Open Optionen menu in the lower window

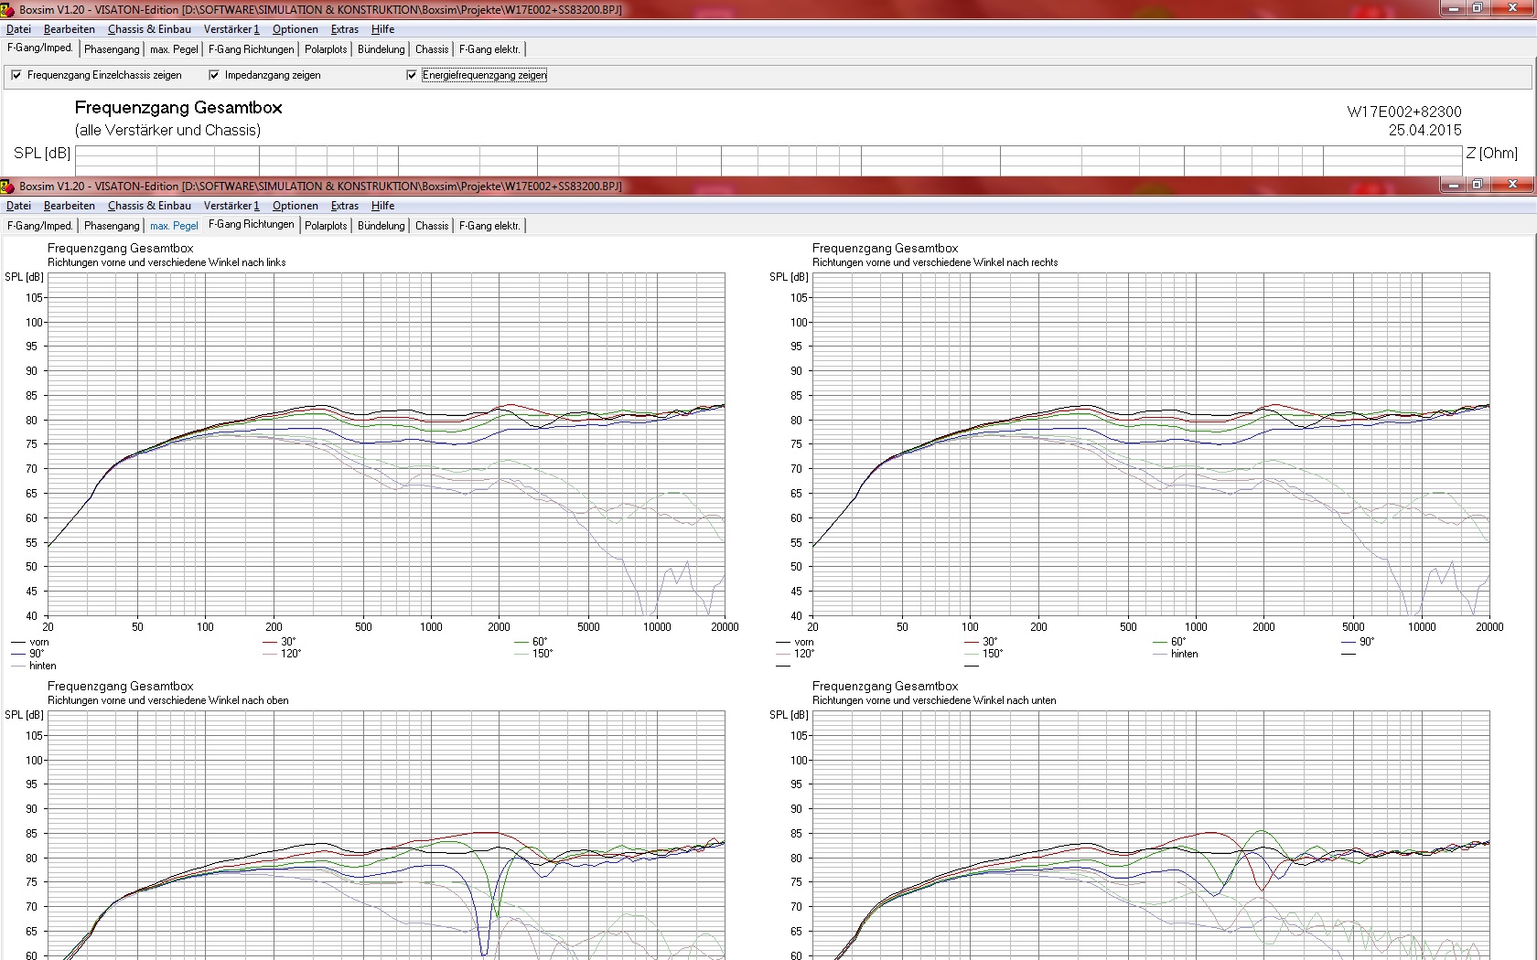295,206
